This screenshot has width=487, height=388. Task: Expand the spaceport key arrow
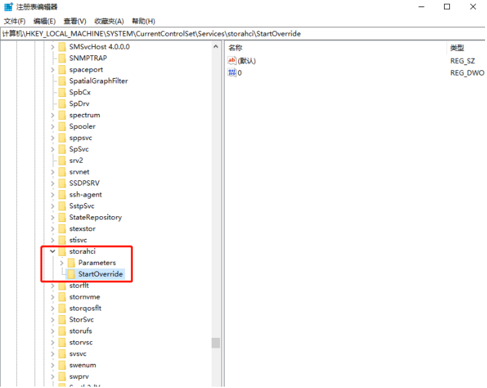pos(53,70)
